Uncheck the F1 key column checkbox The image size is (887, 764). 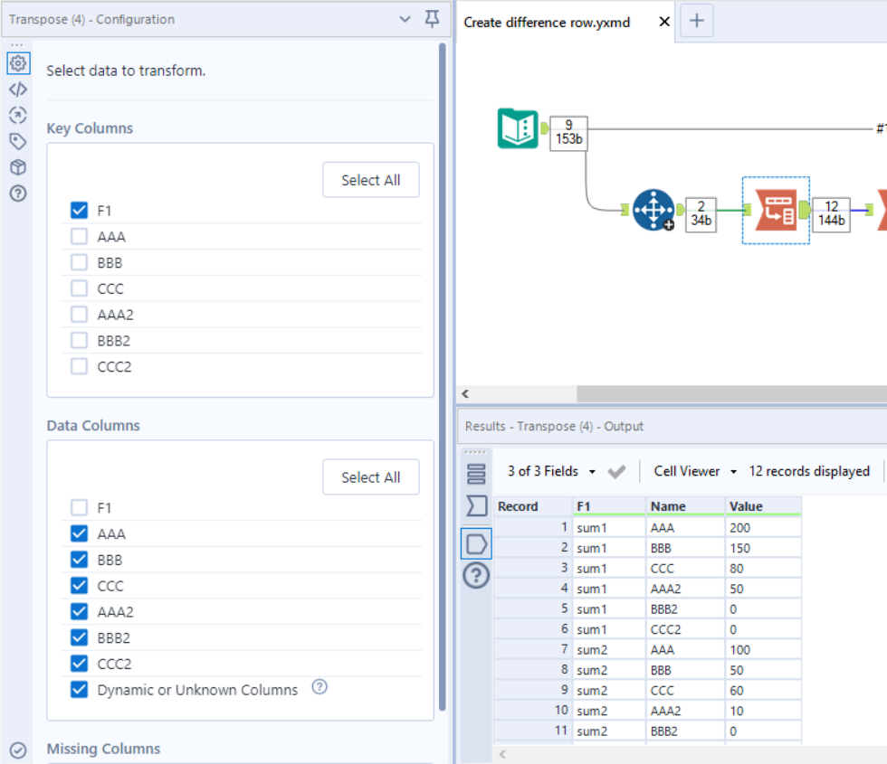77,210
